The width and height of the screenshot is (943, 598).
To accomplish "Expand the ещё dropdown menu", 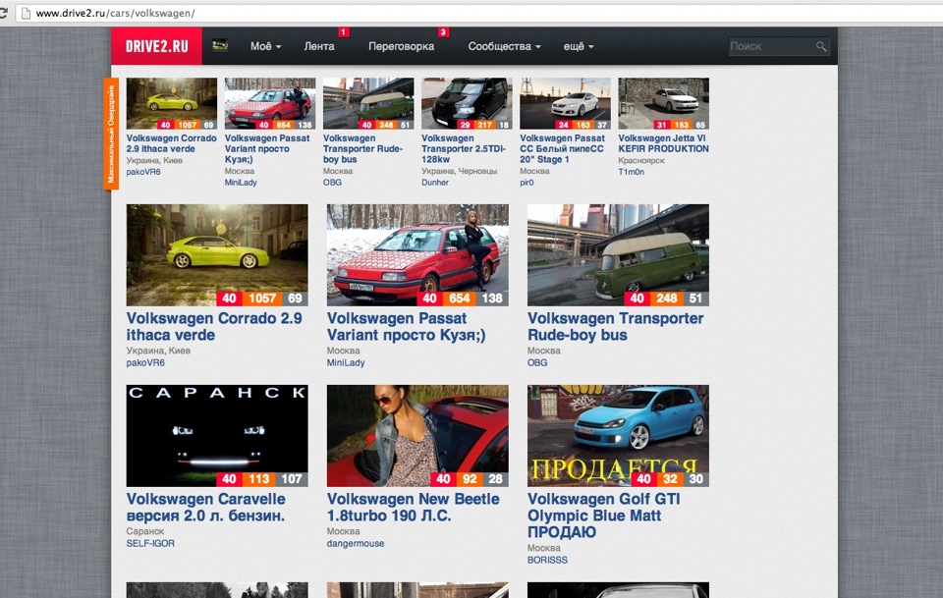I will click(x=579, y=46).
